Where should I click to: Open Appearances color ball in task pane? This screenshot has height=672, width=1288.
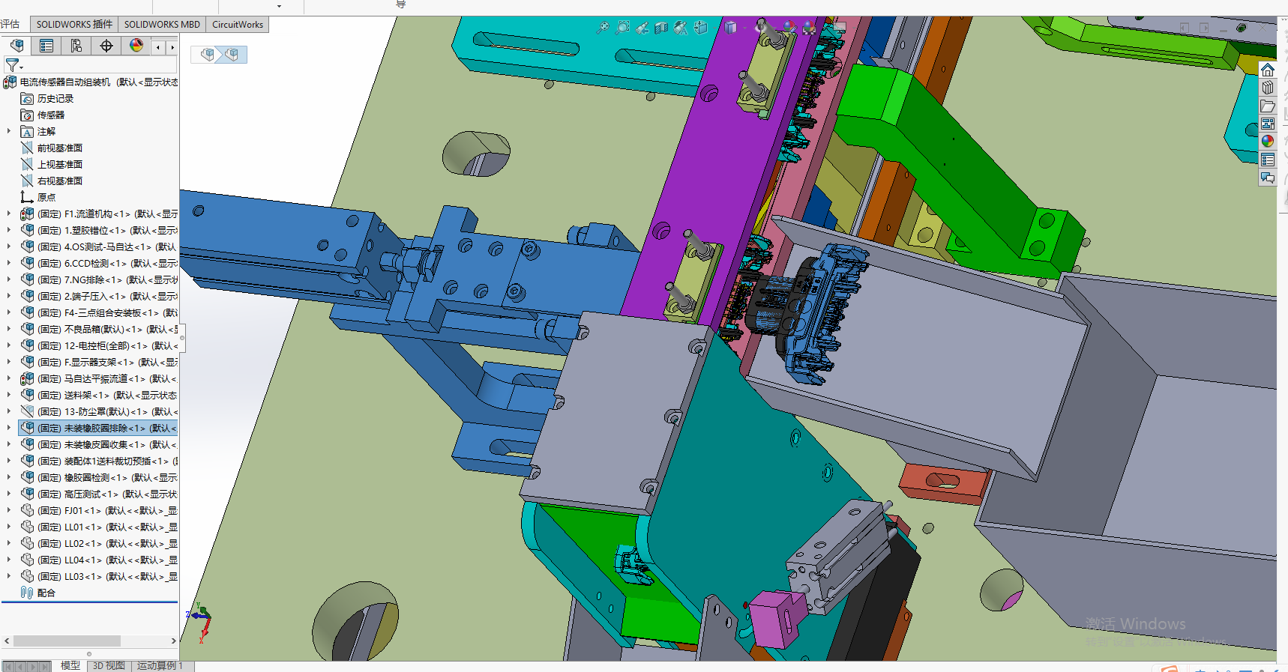pos(1268,142)
